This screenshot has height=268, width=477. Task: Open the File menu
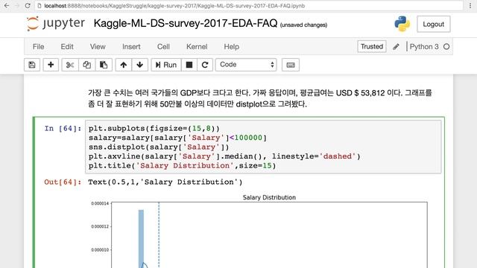click(x=38, y=47)
